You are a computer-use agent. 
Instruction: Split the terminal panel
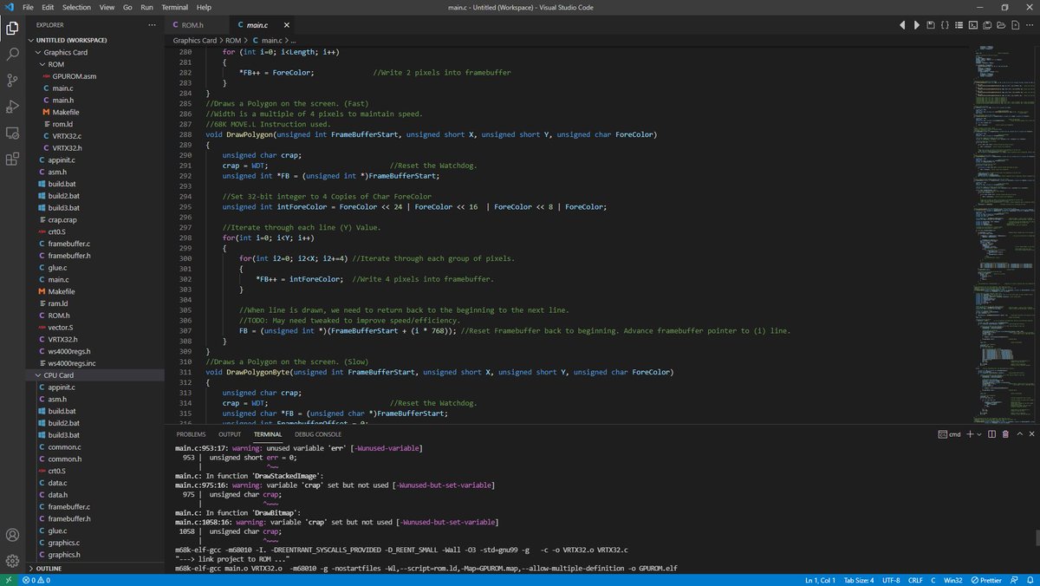[x=993, y=433]
